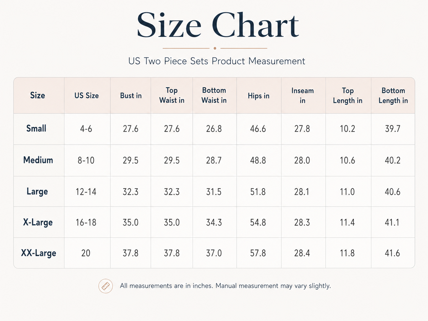Select the US Size column header
Viewport: 428px width, 321px height.
point(87,95)
